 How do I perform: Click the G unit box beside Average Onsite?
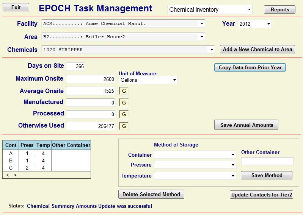pyautogui.click(x=124, y=91)
